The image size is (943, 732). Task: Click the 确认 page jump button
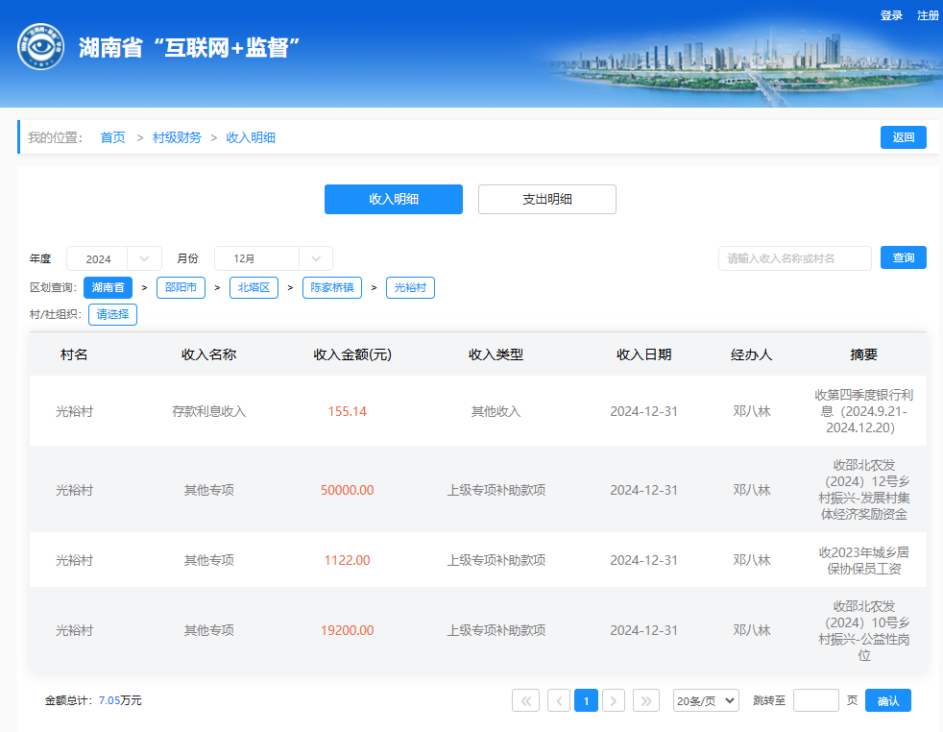(x=887, y=700)
